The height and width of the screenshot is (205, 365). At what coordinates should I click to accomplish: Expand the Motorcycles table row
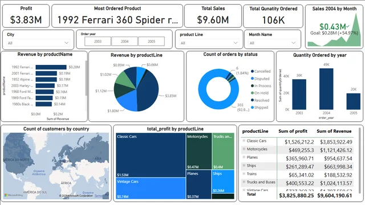244,149
